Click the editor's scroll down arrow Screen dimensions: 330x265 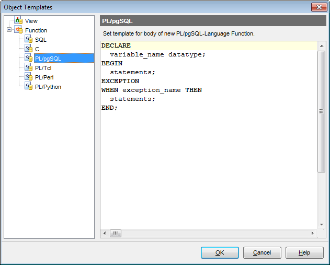click(322, 225)
